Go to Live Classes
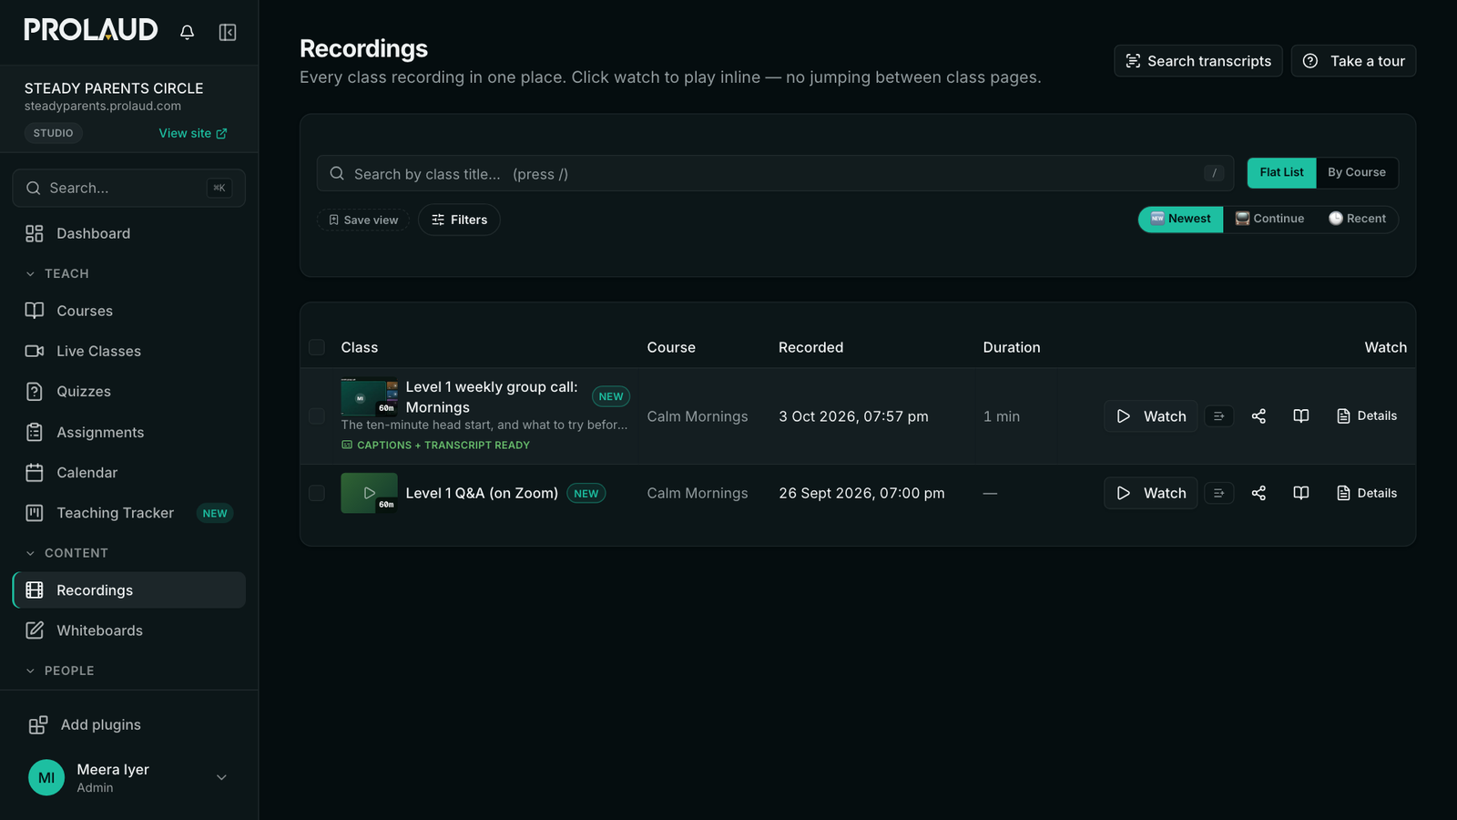Screen dimensions: 1457x820 tap(128, 351)
